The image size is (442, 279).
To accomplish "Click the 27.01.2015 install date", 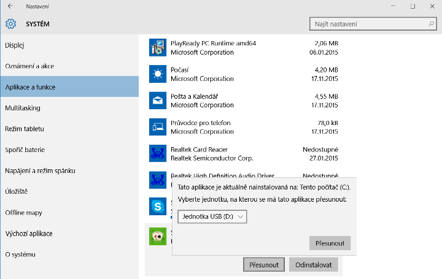I will coord(324,158).
